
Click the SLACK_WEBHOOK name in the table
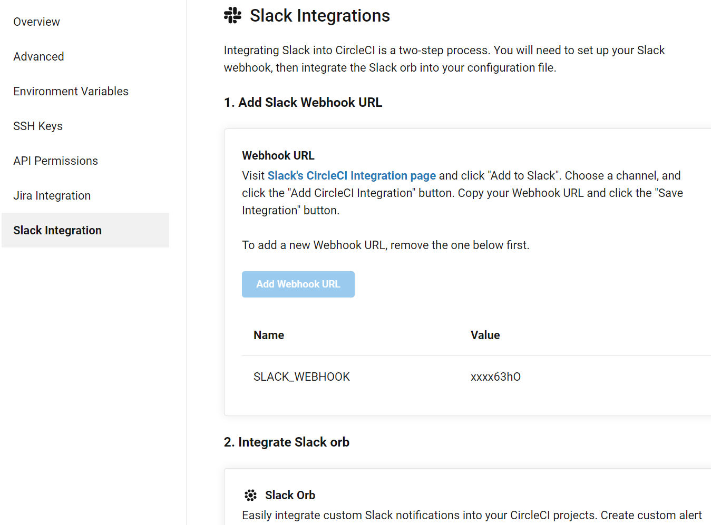301,377
